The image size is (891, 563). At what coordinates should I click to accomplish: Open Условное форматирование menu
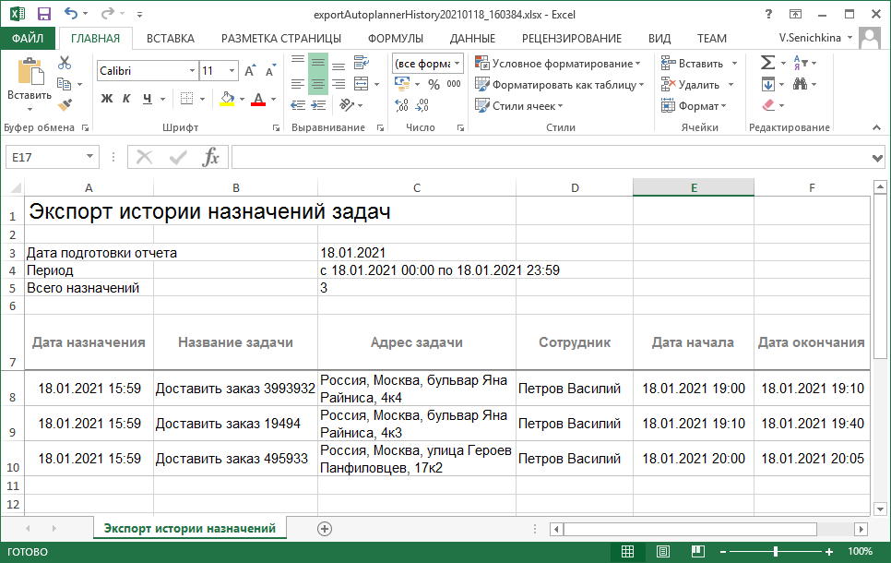point(558,63)
